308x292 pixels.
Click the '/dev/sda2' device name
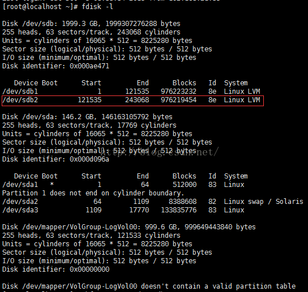pyautogui.click(x=20, y=202)
